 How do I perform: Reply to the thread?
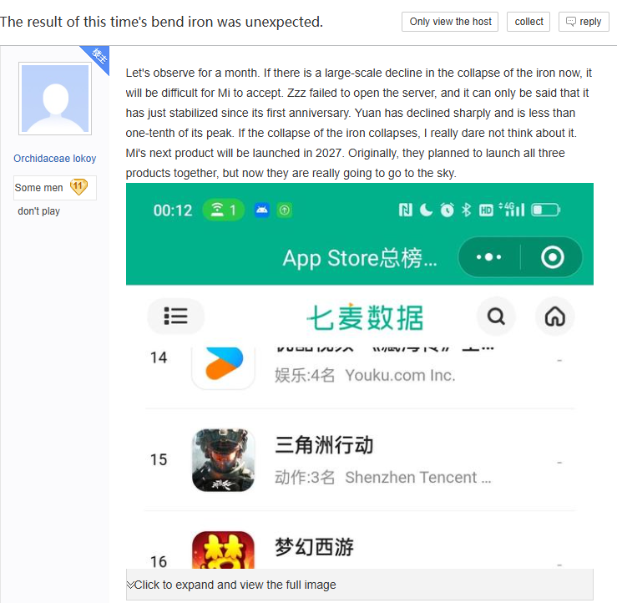click(x=584, y=22)
